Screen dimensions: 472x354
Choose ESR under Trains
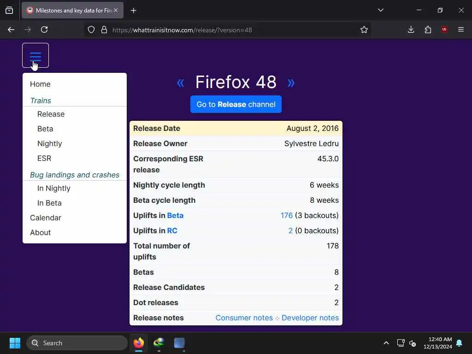[x=44, y=159]
